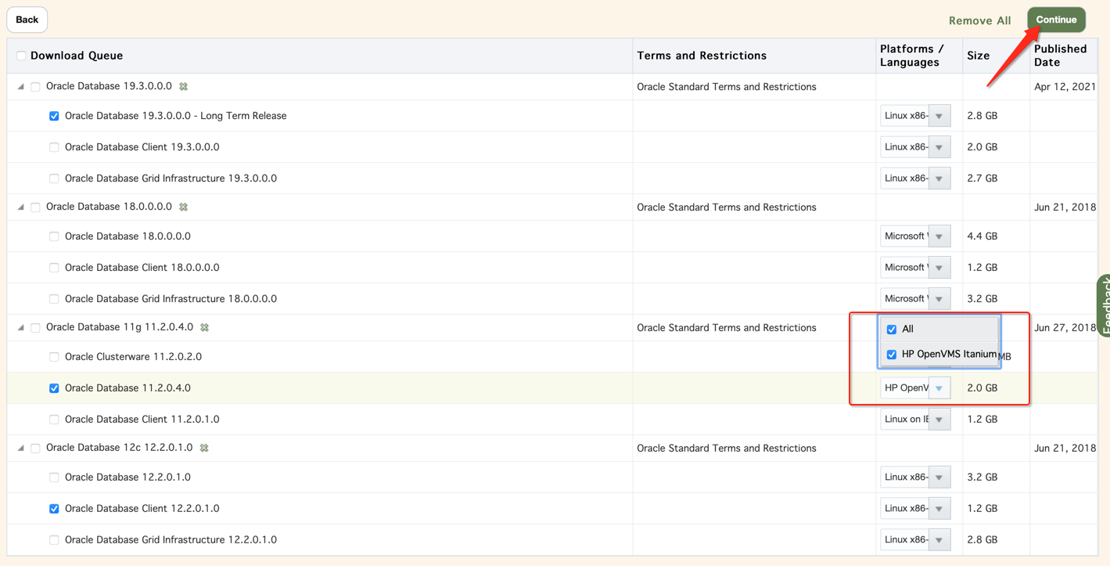Check the Oracle Database 12c 12.2.0.1.0 group checkbox
The height and width of the screenshot is (566, 1110).
click(x=35, y=449)
